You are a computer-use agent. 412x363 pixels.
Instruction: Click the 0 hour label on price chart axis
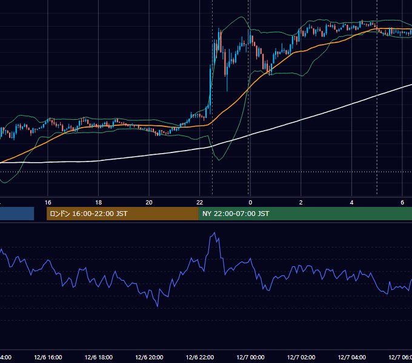[x=250, y=203]
